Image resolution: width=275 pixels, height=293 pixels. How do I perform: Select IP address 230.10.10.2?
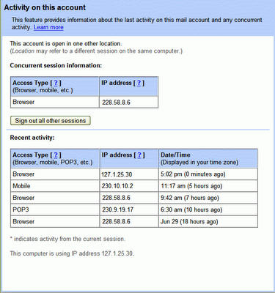coord(117,186)
